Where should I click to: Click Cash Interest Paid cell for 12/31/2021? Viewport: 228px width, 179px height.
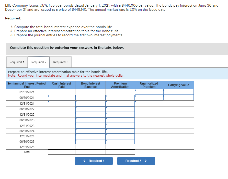[x=62, y=103]
